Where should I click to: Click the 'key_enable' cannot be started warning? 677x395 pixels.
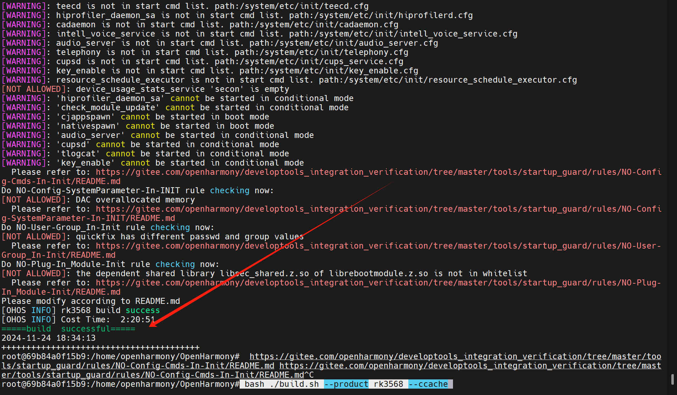click(153, 163)
